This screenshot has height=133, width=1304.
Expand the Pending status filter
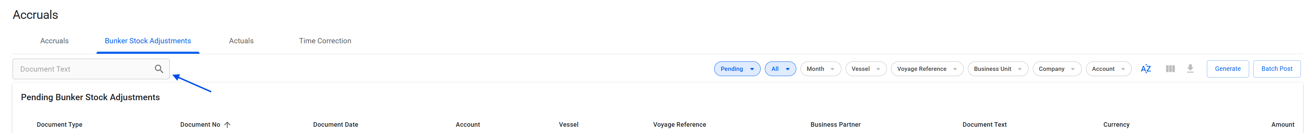coord(737,69)
